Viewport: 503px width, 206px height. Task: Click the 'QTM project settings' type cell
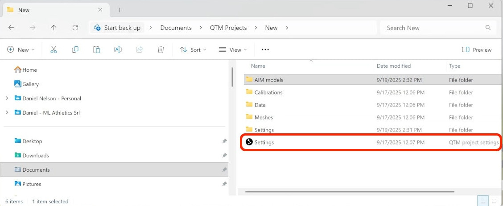click(x=474, y=142)
